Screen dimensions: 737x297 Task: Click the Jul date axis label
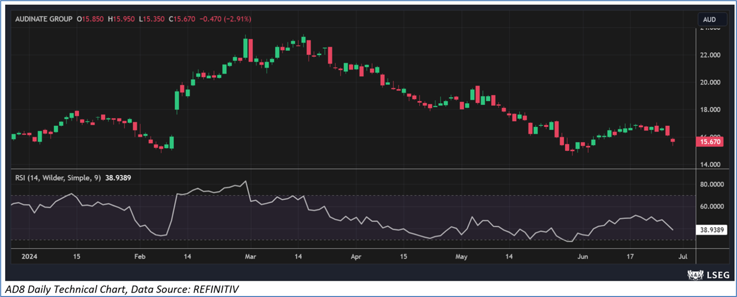tap(682, 257)
